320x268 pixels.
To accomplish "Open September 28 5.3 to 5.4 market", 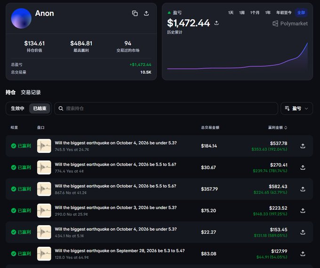I will pyautogui.click(x=120, y=251).
